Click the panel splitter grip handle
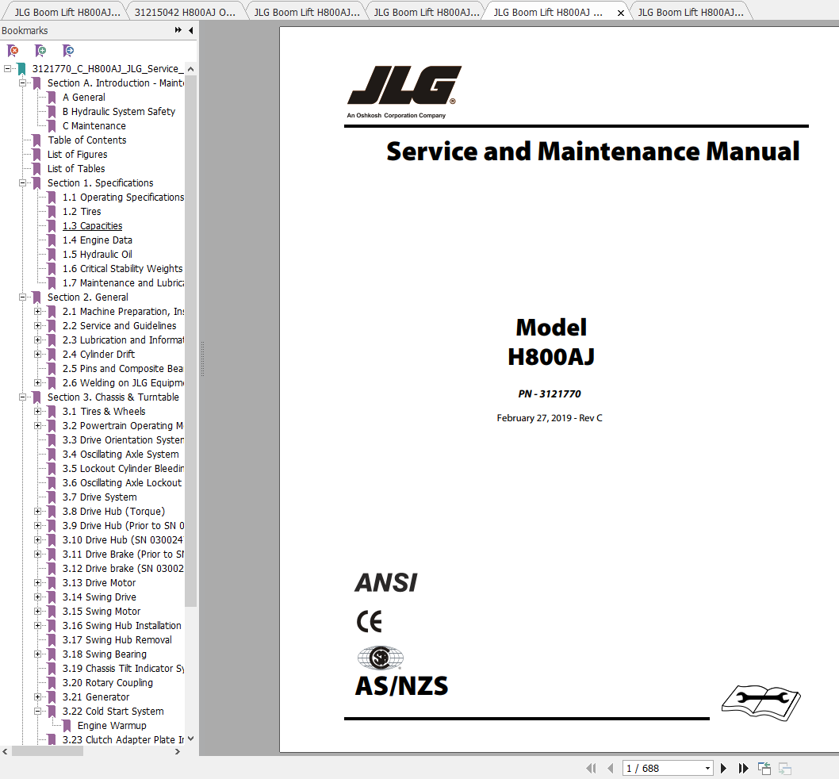The height and width of the screenshot is (779, 839). click(202, 359)
